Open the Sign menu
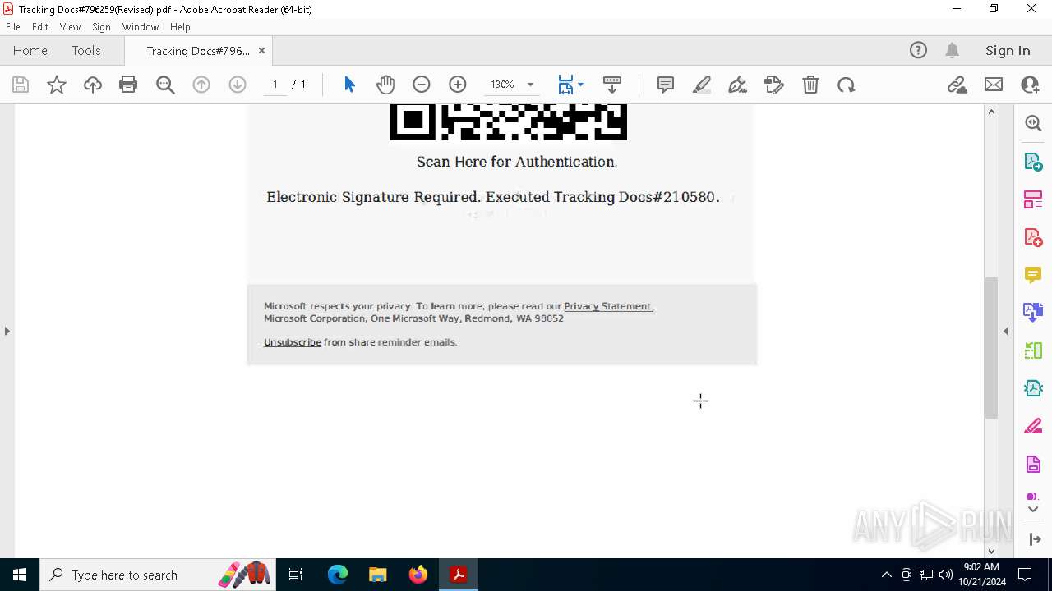The width and height of the screenshot is (1052, 591). click(x=101, y=27)
